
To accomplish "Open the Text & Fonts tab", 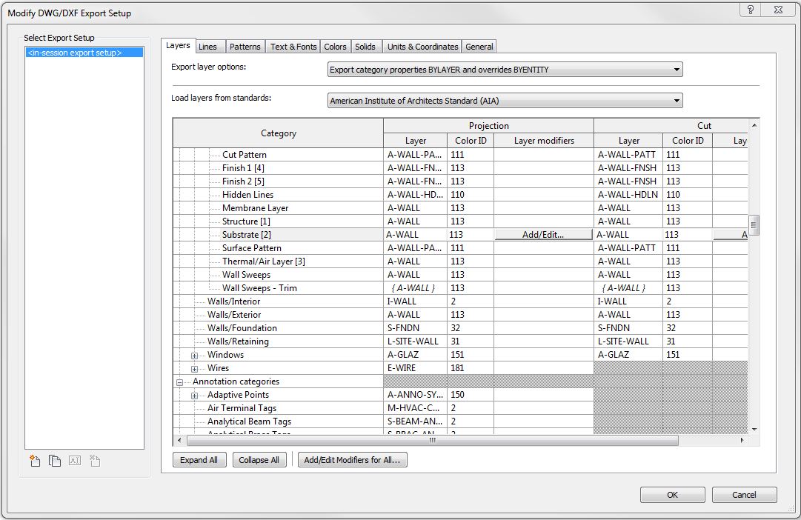I will 293,47.
